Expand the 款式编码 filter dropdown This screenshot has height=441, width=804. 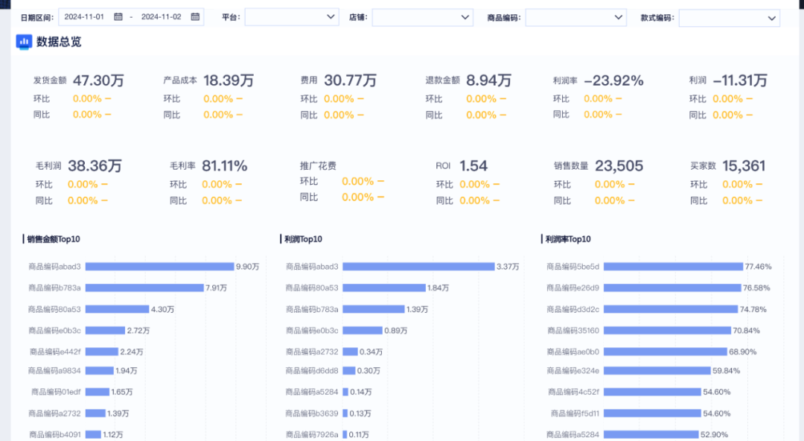pyautogui.click(x=729, y=17)
